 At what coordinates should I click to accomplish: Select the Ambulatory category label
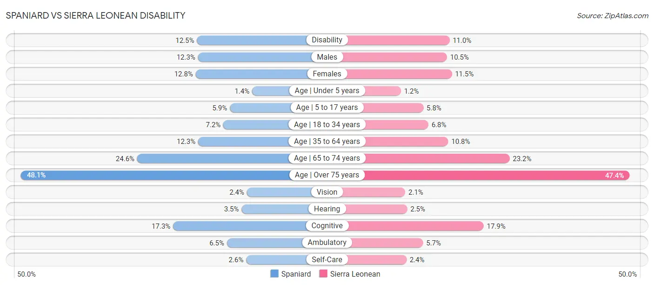tap(327, 243)
